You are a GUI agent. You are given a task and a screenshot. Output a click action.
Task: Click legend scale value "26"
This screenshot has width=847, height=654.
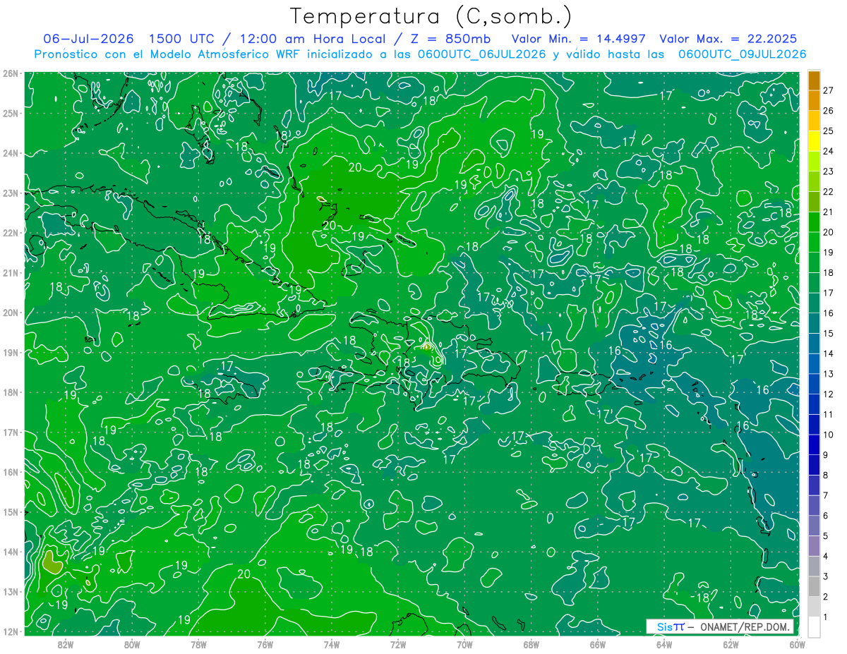pyautogui.click(x=828, y=110)
